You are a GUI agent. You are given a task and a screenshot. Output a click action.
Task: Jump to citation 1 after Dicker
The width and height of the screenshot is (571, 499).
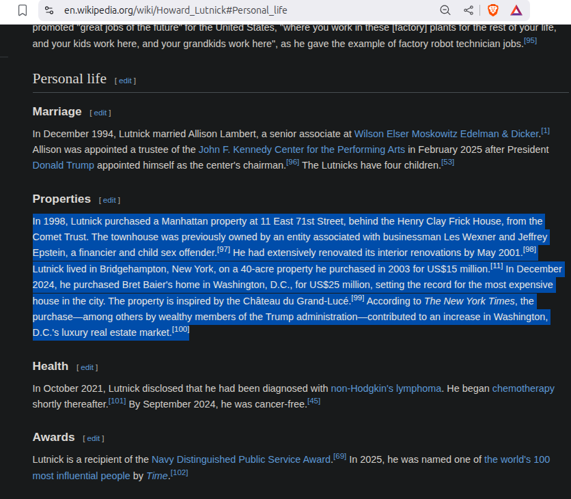point(545,130)
